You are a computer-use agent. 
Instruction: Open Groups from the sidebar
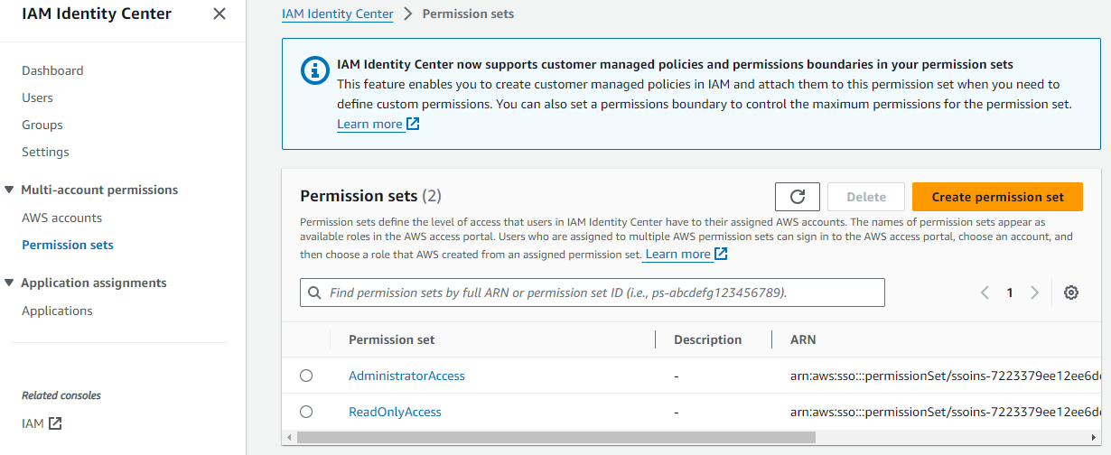[42, 125]
